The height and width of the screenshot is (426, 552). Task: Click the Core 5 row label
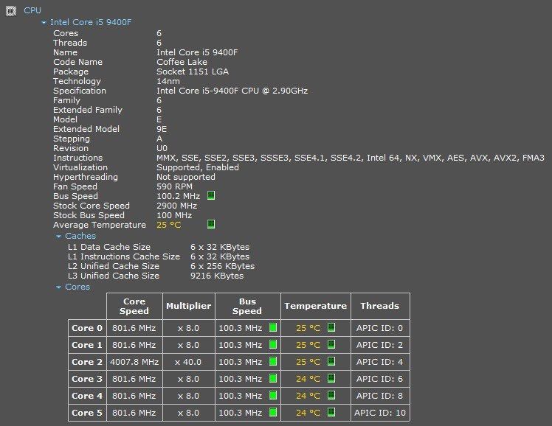(87, 413)
